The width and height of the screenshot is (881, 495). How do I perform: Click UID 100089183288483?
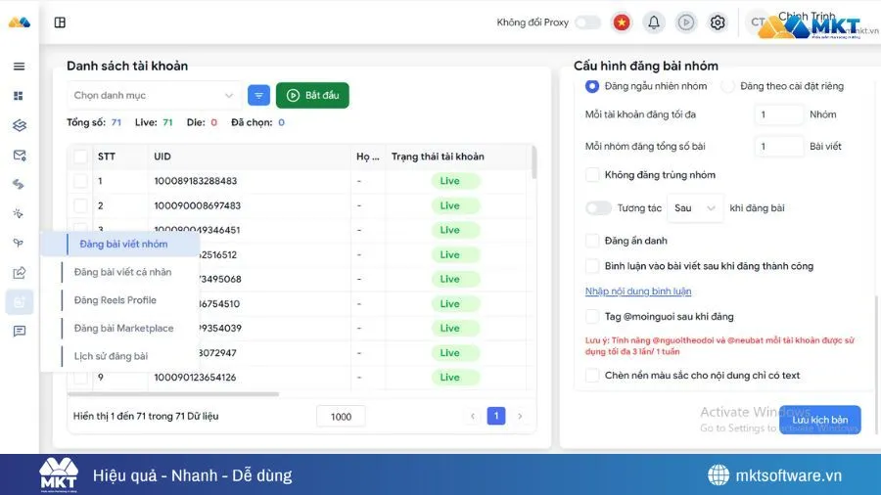[x=196, y=181]
